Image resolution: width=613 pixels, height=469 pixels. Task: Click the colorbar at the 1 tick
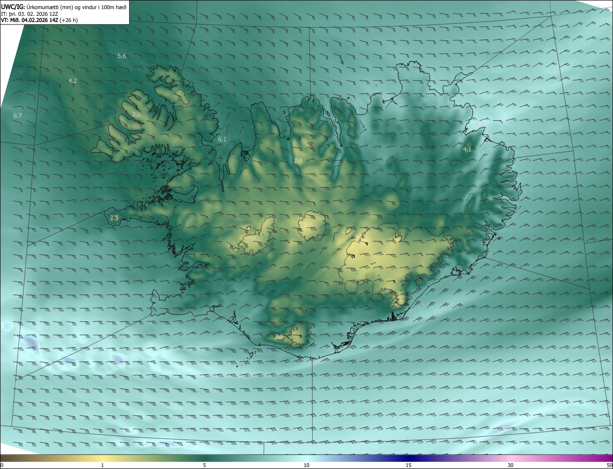click(102, 465)
